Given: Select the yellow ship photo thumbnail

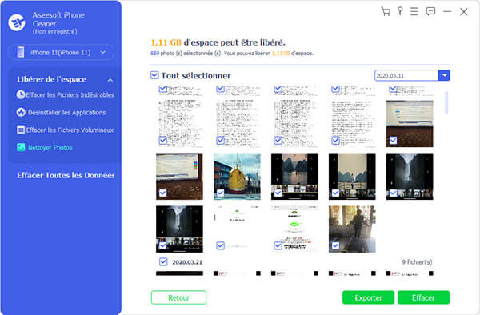Looking at the screenshot, I should (237, 177).
